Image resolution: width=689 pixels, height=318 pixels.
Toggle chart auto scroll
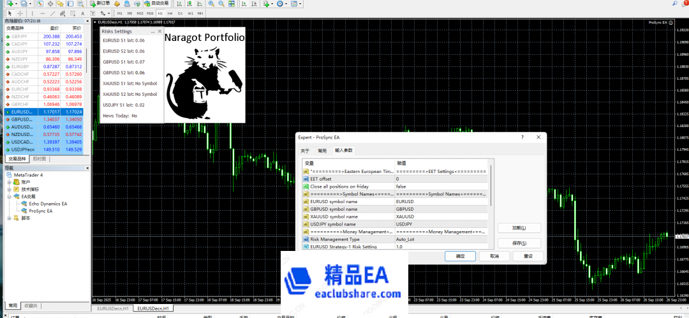(243, 4)
